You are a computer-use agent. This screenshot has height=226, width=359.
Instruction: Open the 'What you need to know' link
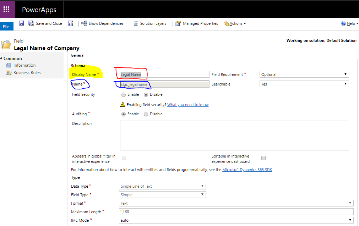pos(188,105)
